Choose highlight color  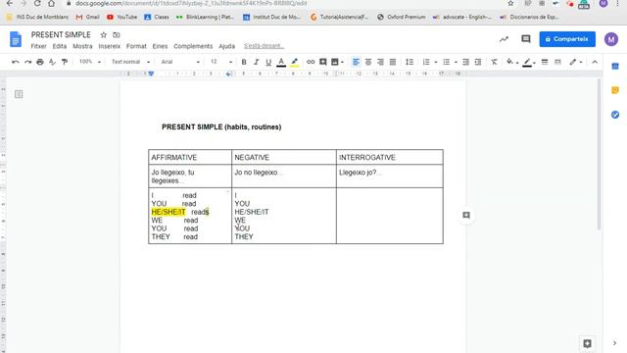click(x=294, y=62)
